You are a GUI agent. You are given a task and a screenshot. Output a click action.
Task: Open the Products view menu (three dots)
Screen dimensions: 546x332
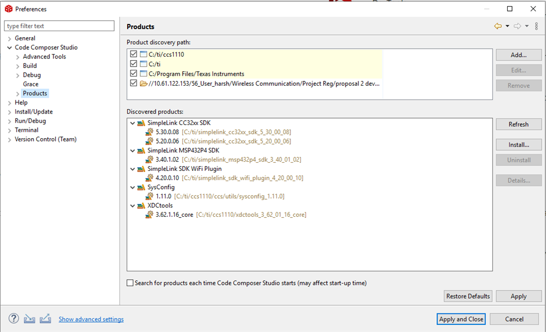point(537,26)
